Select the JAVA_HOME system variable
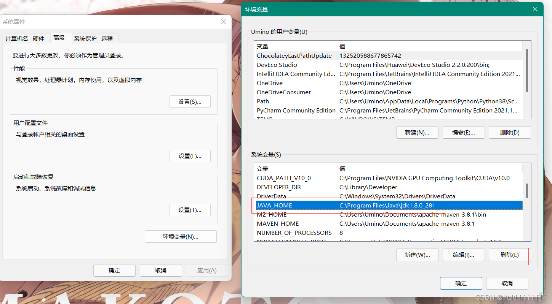This screenshot has width=552, height=304. [388, 205]
